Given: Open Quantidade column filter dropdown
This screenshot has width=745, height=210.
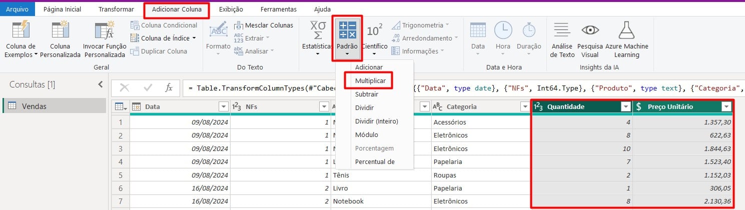Looking at the screenshot, I should pyautogui.click(x=625, y=106).
